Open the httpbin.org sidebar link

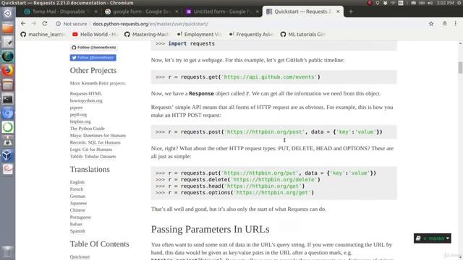80,121
